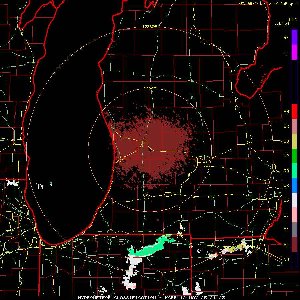Click the HYDROMETEOR CLASSIFICATION KGRR caption

click(151, 298)
